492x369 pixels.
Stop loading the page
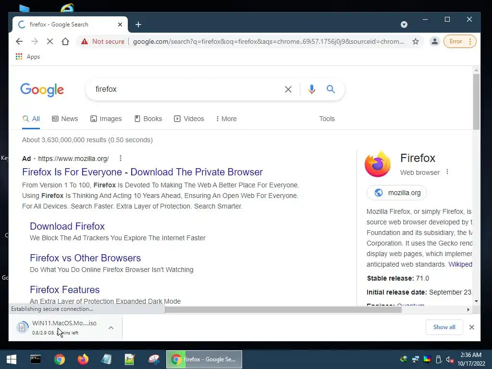pyautogui.click(x=50, y=41)
